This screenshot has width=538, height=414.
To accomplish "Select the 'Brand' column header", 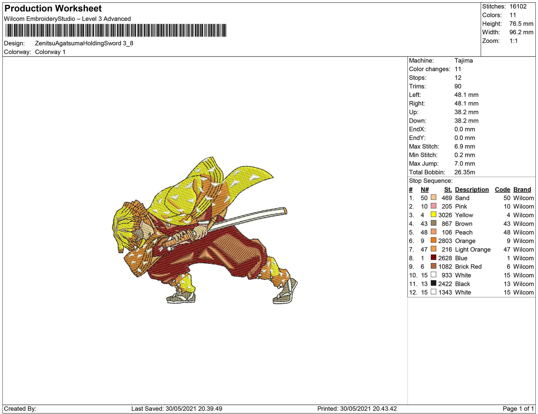I will [522, 190].
